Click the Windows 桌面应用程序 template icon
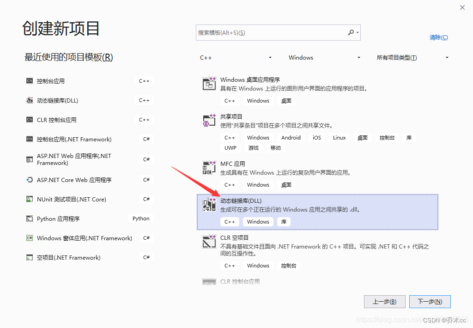The image size is (473, 328). [x=209, y=84]
